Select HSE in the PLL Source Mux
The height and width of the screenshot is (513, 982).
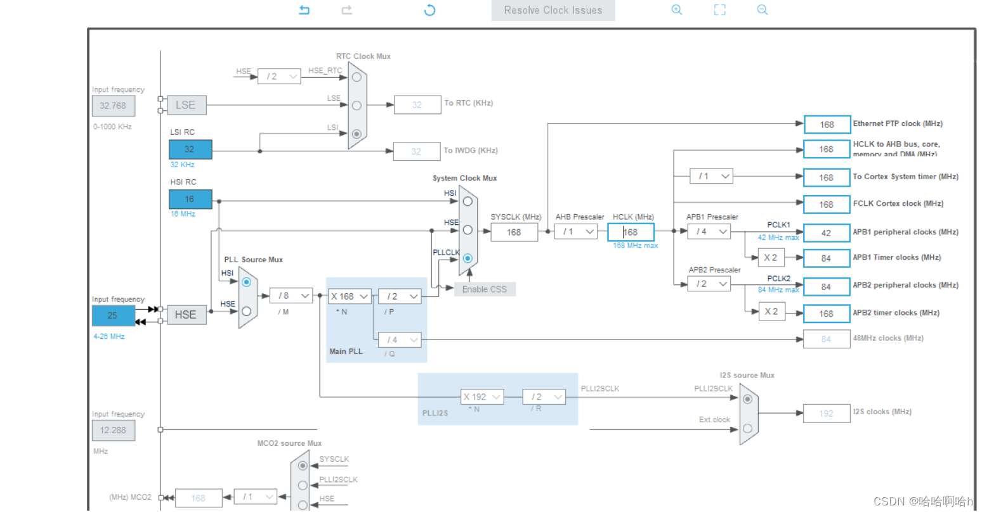pos(246,311)
